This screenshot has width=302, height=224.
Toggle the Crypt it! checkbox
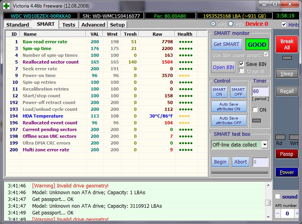click(x=241, y=71)
